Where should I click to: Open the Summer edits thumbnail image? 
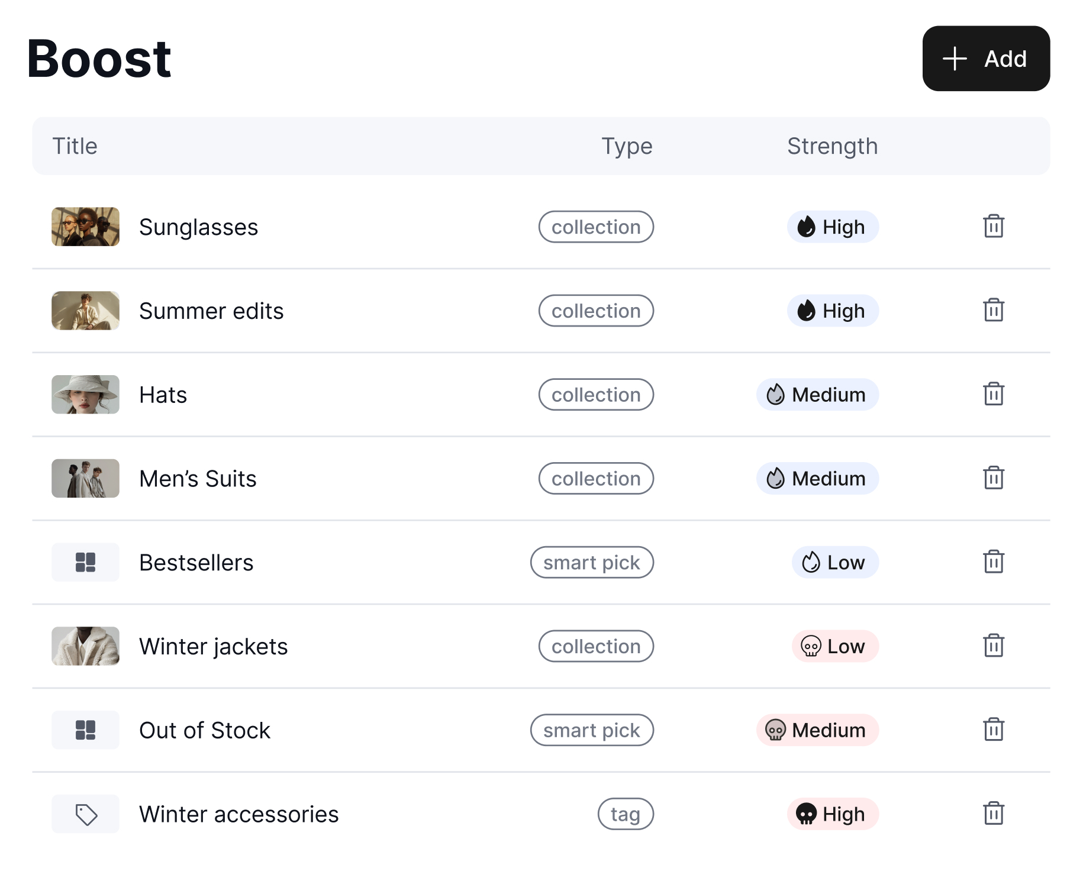pyautogui.click(x=85, y=310)
